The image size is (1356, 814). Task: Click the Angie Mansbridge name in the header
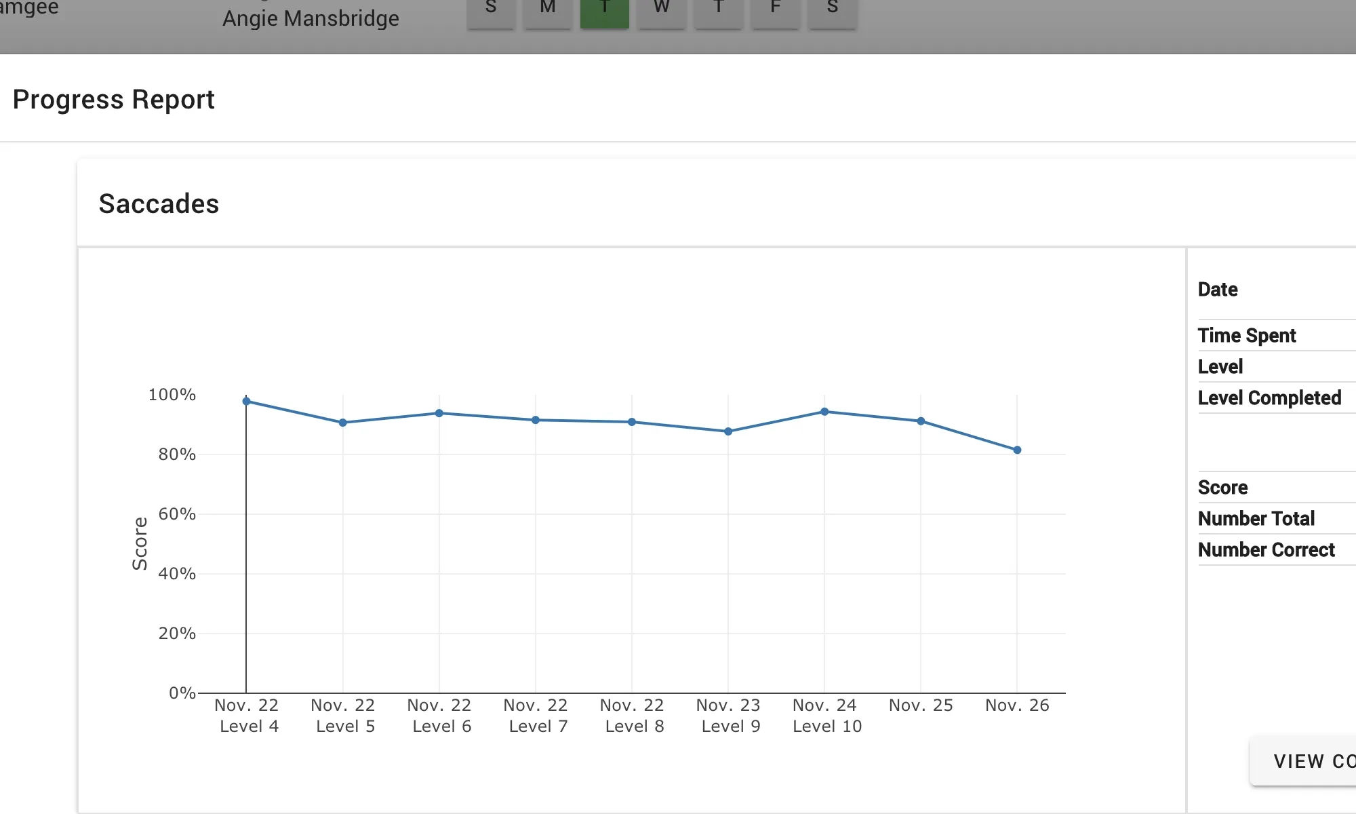click(x=311, y=18)
